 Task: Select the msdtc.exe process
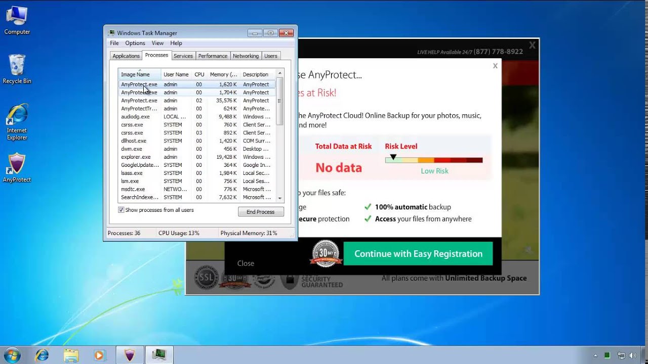197,189
